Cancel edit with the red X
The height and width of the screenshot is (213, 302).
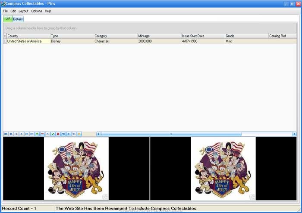58,134
